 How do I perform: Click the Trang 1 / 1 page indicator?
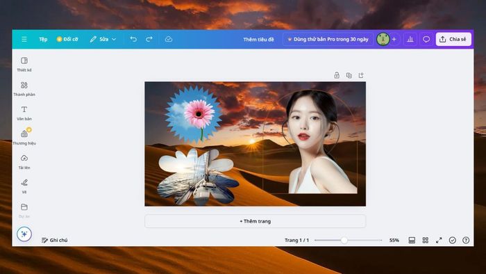click(296, 240)
